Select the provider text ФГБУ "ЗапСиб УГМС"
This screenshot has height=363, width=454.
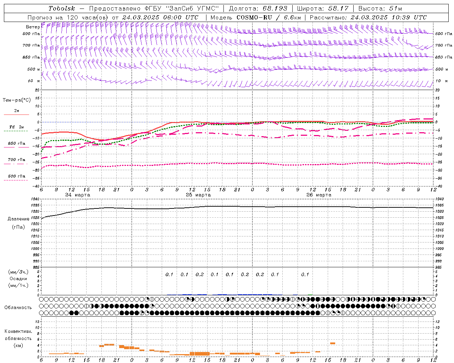(x=182, y=9)
